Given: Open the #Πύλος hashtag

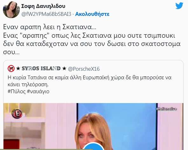Looking at the screenshot, I should click(x=17, y=92).
